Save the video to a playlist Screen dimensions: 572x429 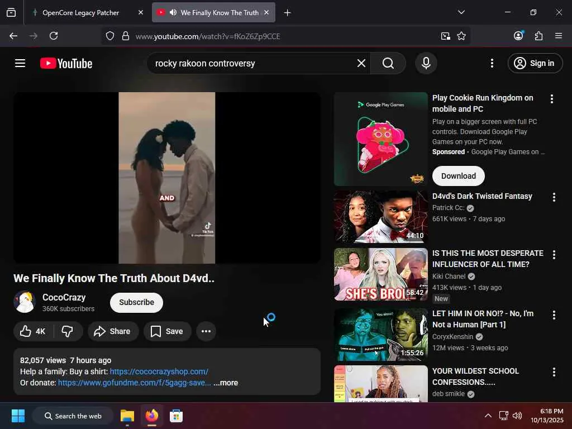[x=168, y=331]
